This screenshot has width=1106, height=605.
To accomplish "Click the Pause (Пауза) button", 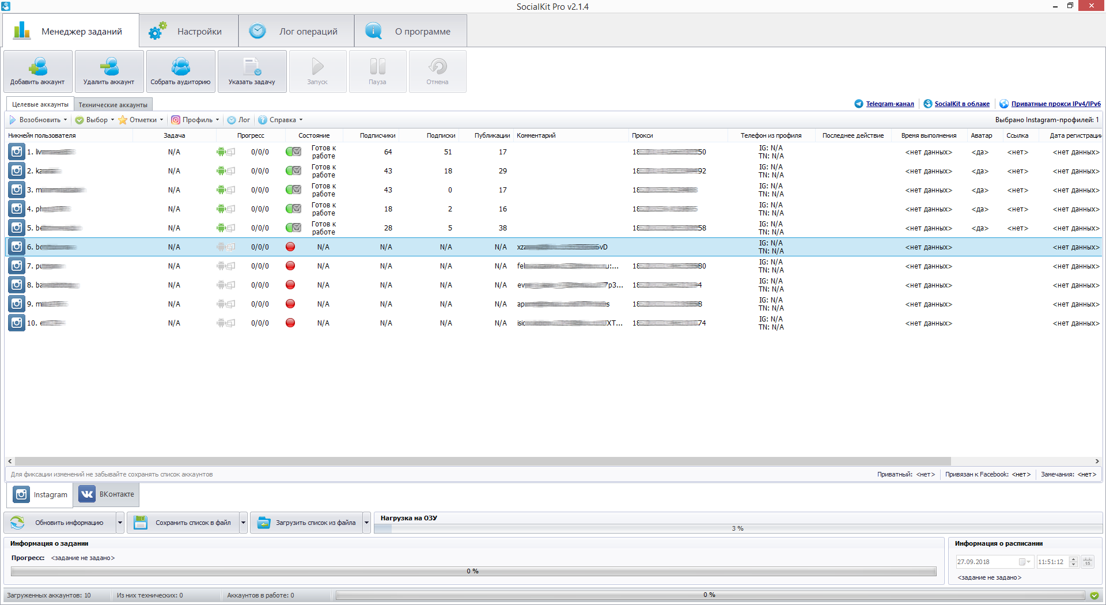I will click(378, 71).
